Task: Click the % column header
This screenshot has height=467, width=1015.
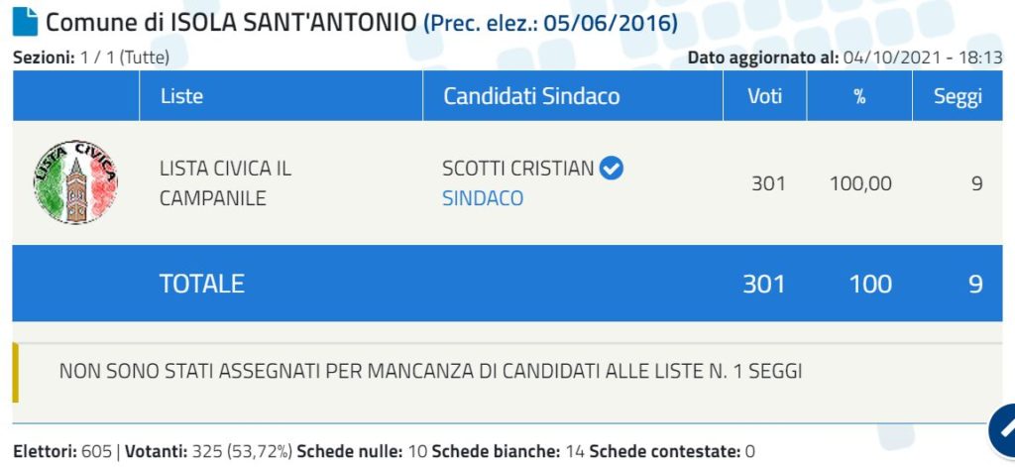Action: click(x=859, y=96)
